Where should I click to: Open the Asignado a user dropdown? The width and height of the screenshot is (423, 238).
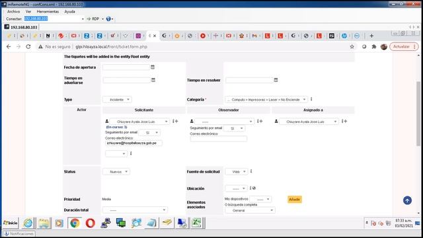tap(309, 122)
